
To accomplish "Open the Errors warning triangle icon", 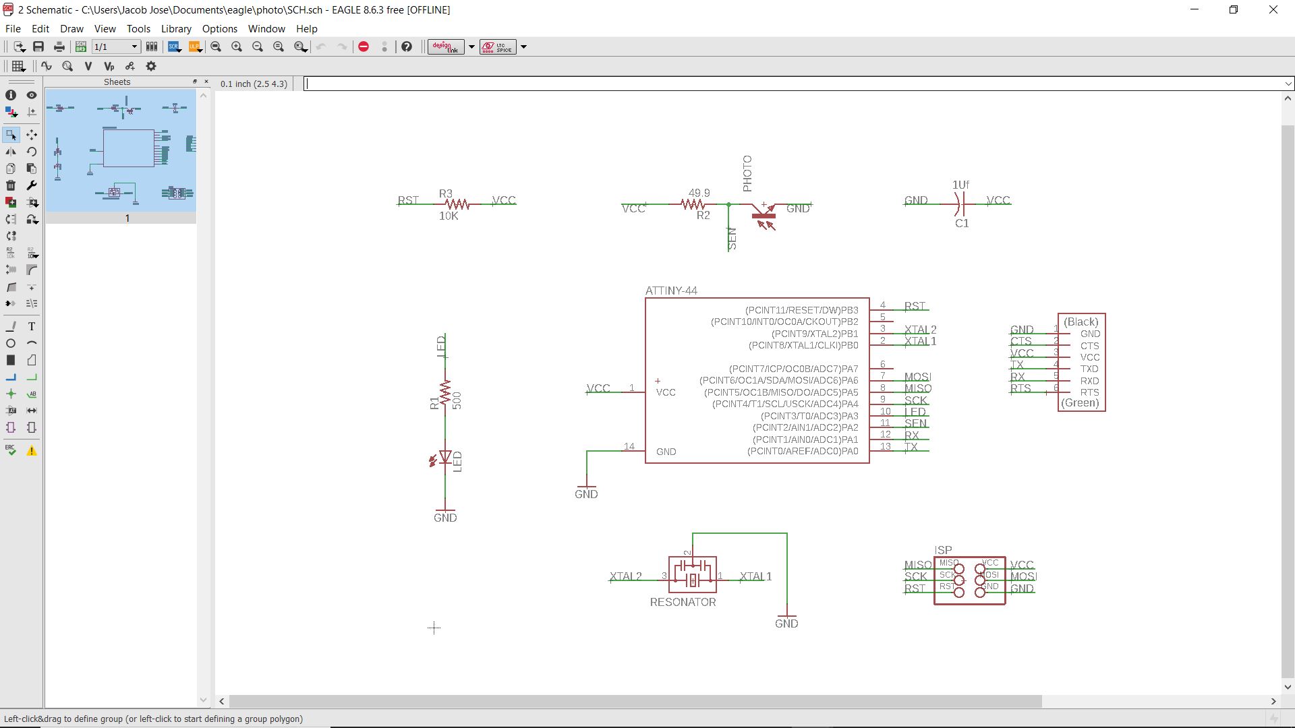I will [32, 451].
